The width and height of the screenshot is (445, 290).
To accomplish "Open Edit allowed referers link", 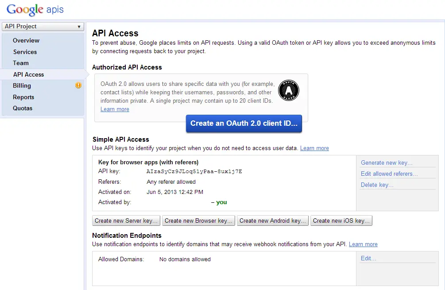I will coord(389,174).
